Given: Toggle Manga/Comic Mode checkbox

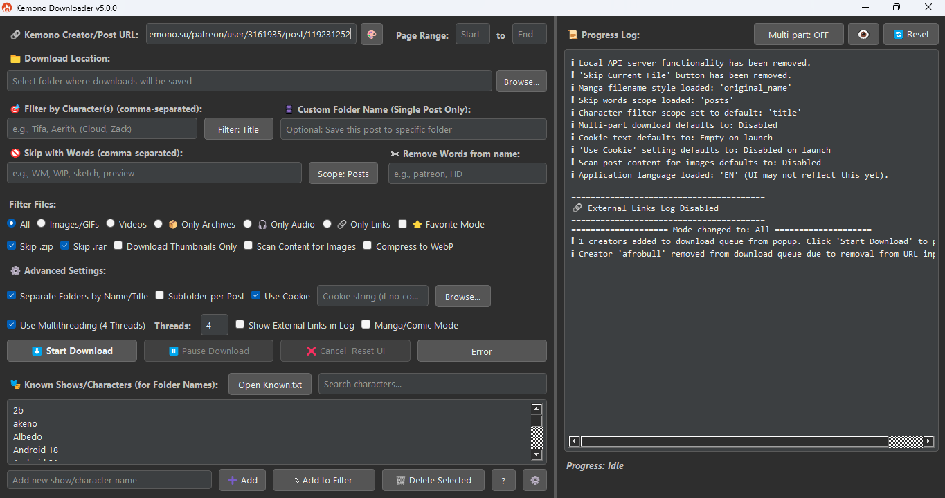Looking at the screenshot, I should [367, 324].
